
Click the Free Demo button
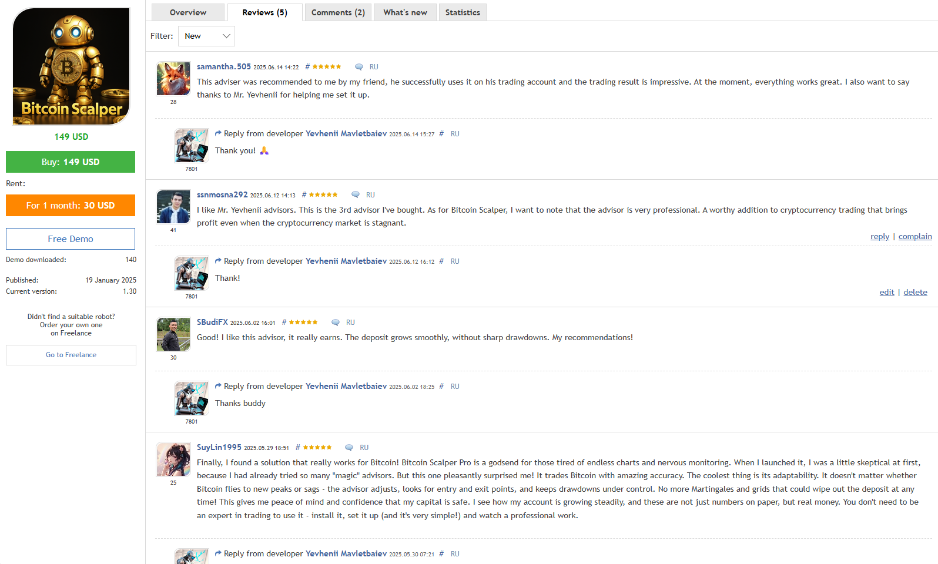(71, 239)
